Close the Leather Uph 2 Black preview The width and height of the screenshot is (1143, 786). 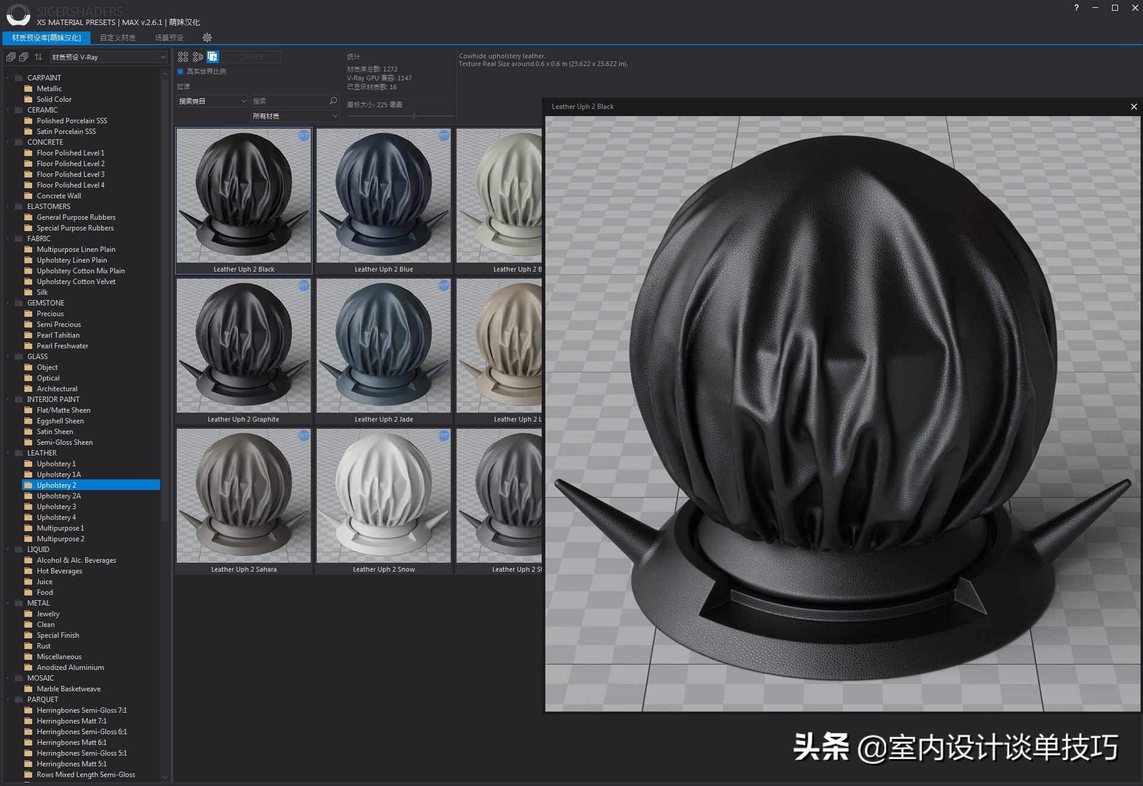click(1133, 107)
